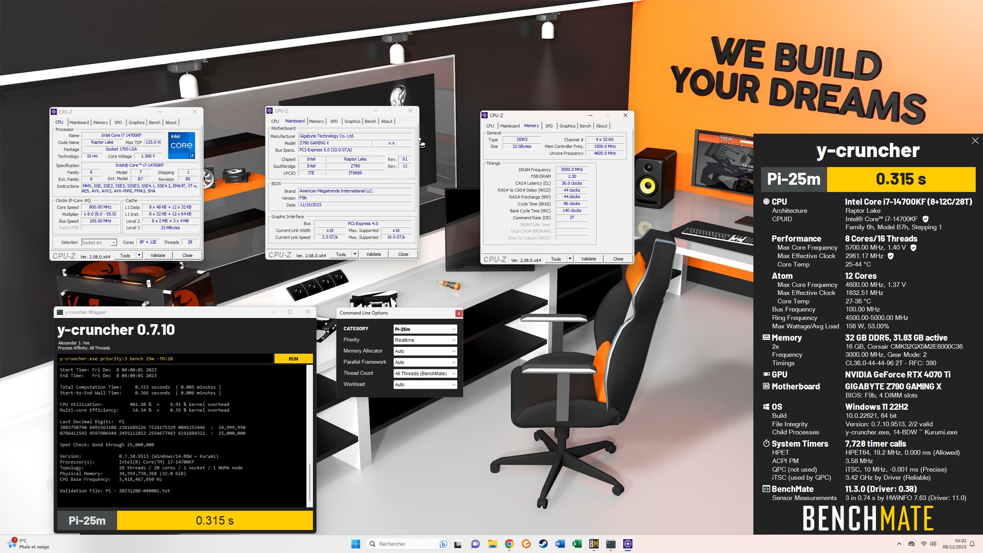
Task: Switch to CPU-Z via its taskbar icon
Action: (x=627, y=544)
